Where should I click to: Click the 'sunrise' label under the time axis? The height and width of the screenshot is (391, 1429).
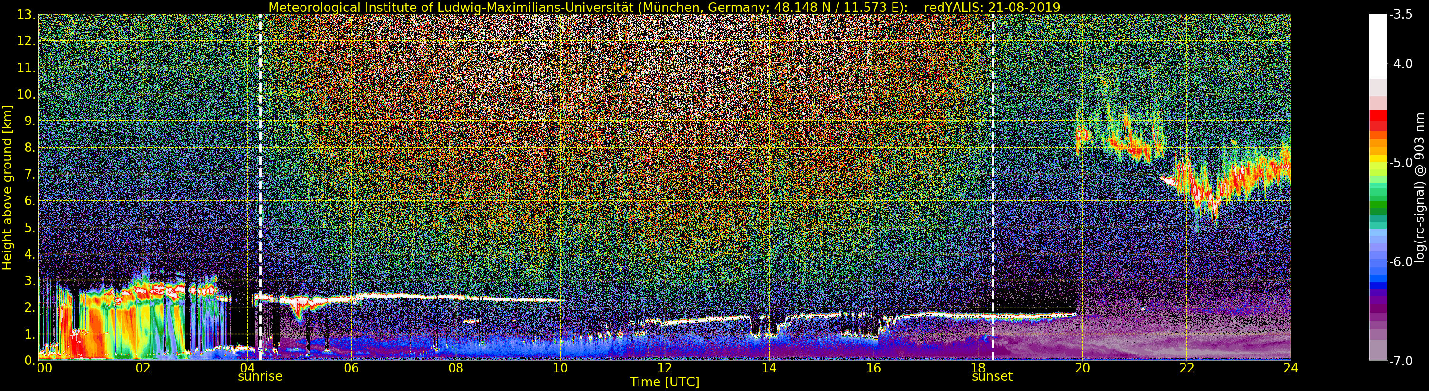pyautogui.click(x=260, y=377)
